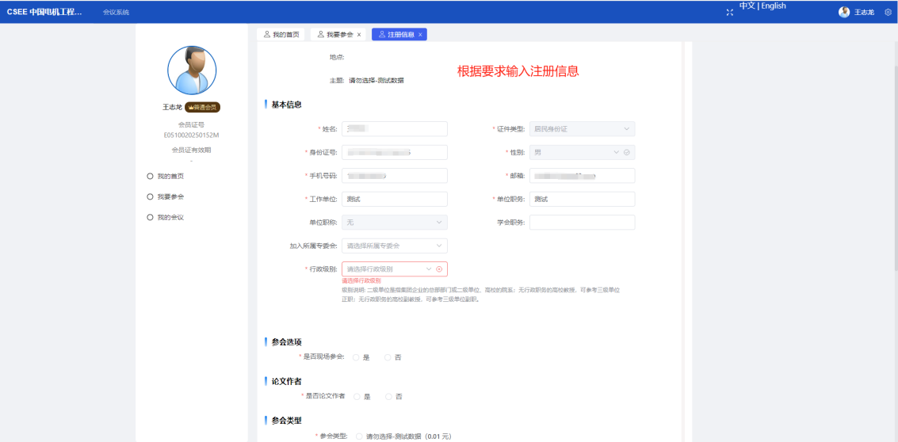The image size is (898, 442).
Task: Click the small user avatar in header
Action: pyautogui.click(x=843, y=12)
